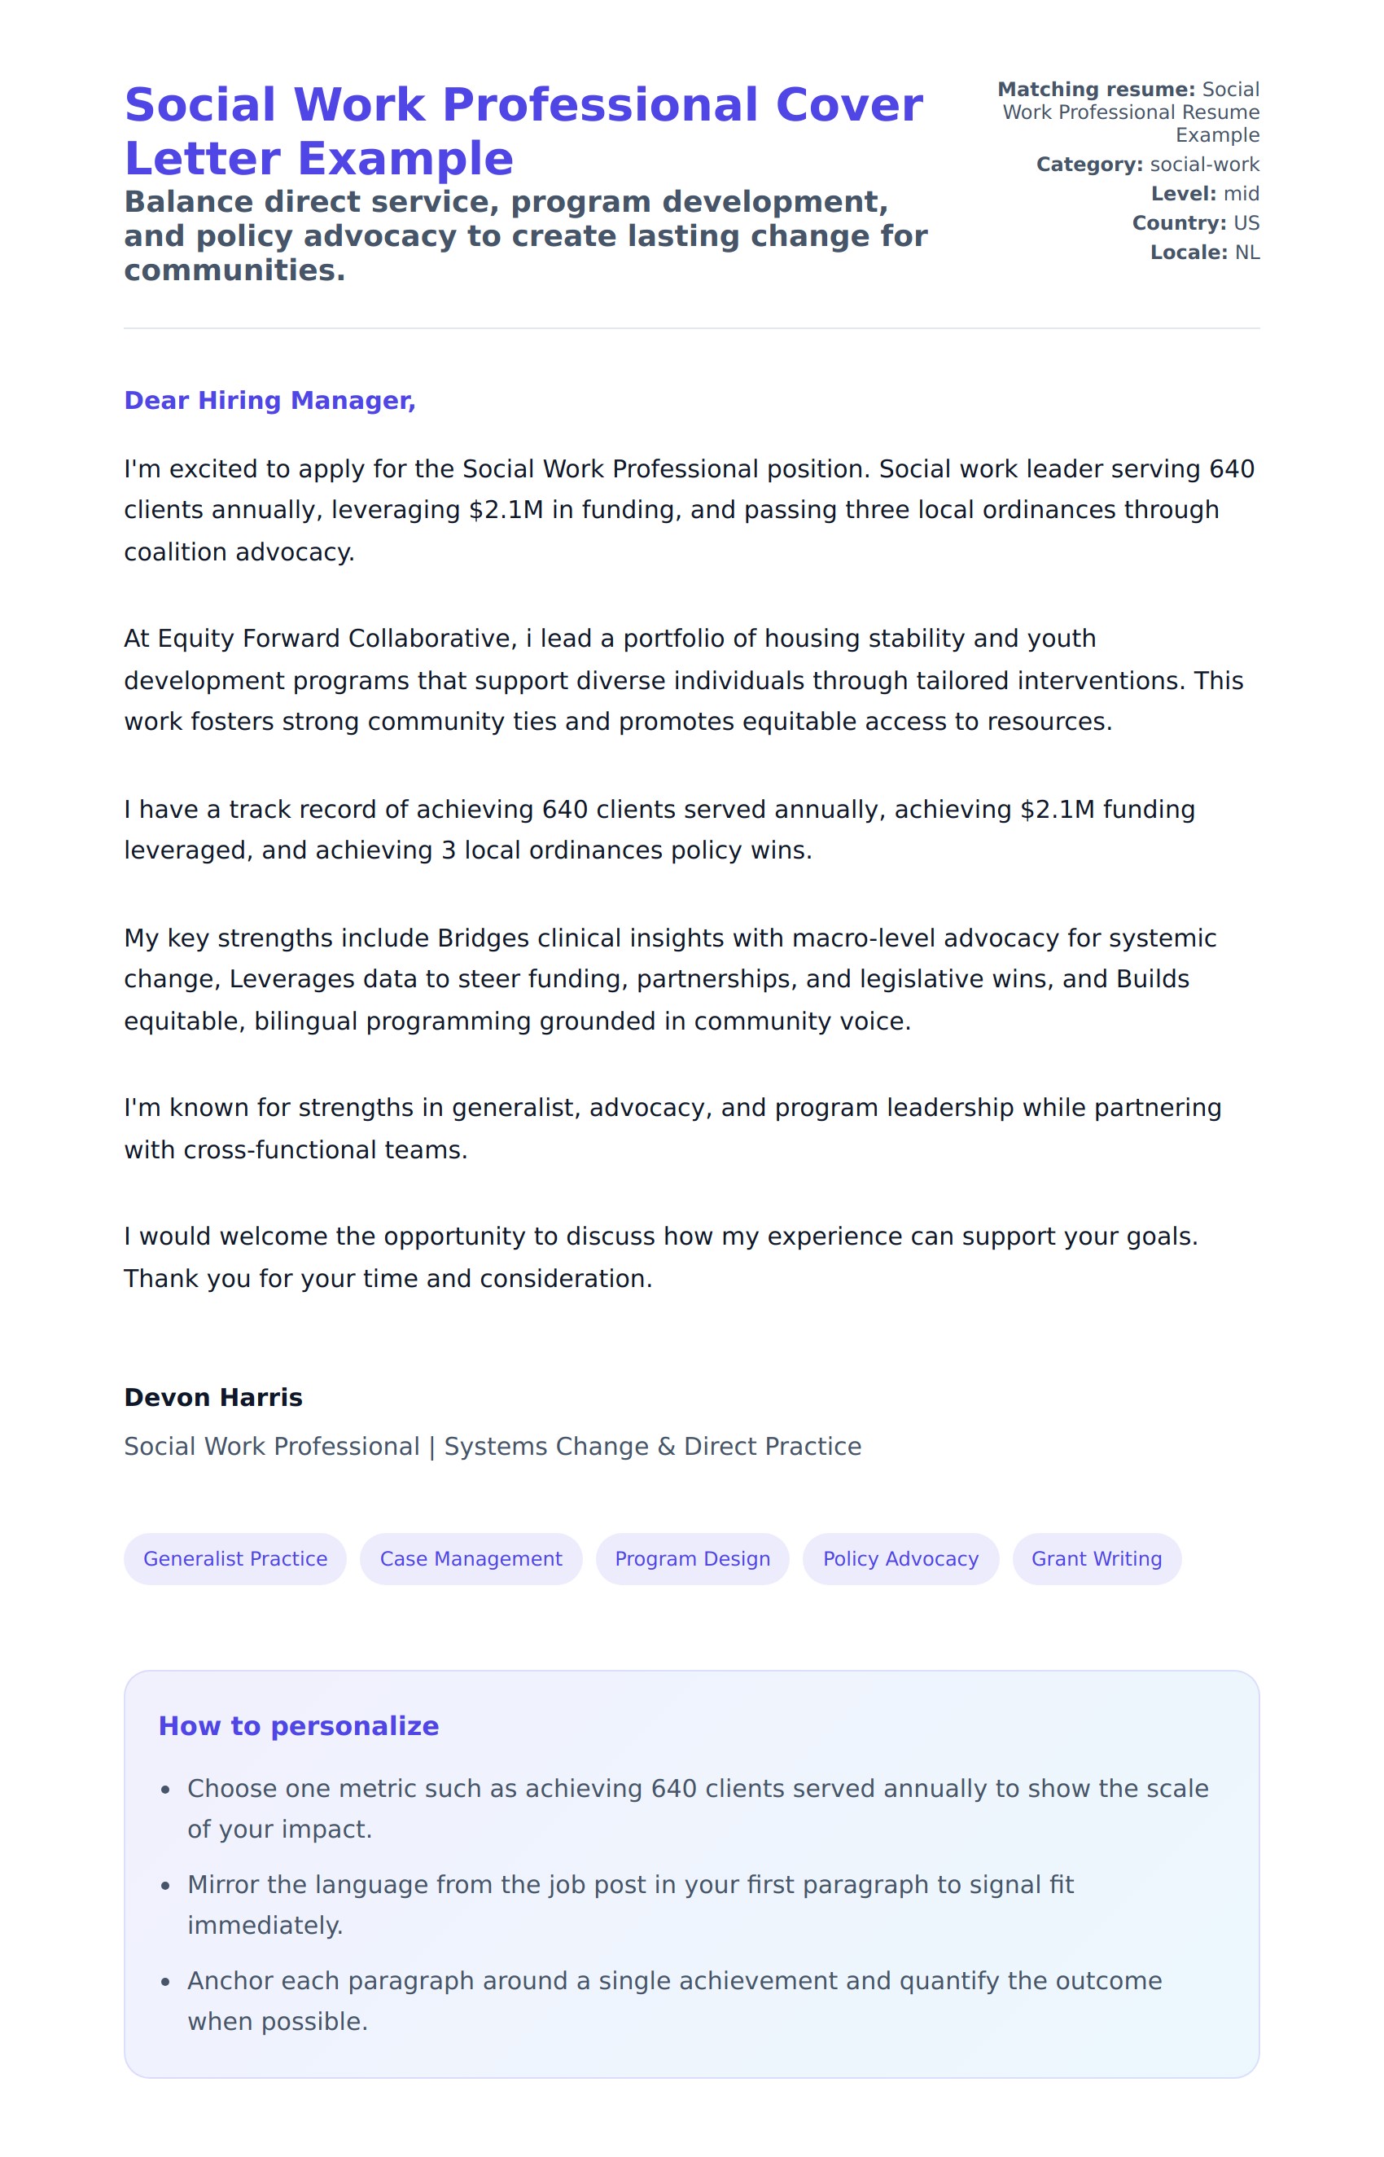
Task: Click the cover letter main title heading
Action: [x=523, y=131]
